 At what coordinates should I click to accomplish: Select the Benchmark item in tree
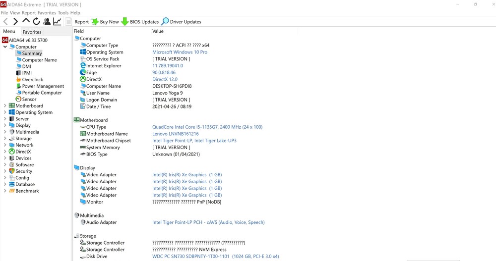pyautogui.click(x=27, y=191)
